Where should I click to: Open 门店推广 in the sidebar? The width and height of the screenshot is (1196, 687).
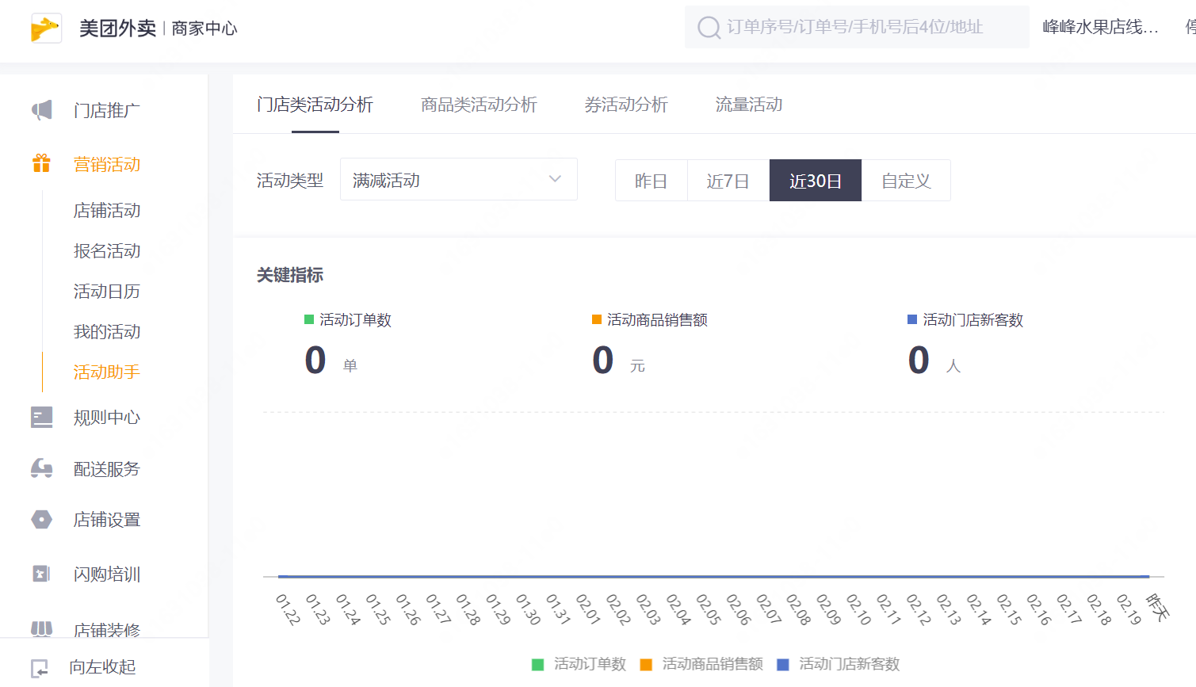(107, 110)
